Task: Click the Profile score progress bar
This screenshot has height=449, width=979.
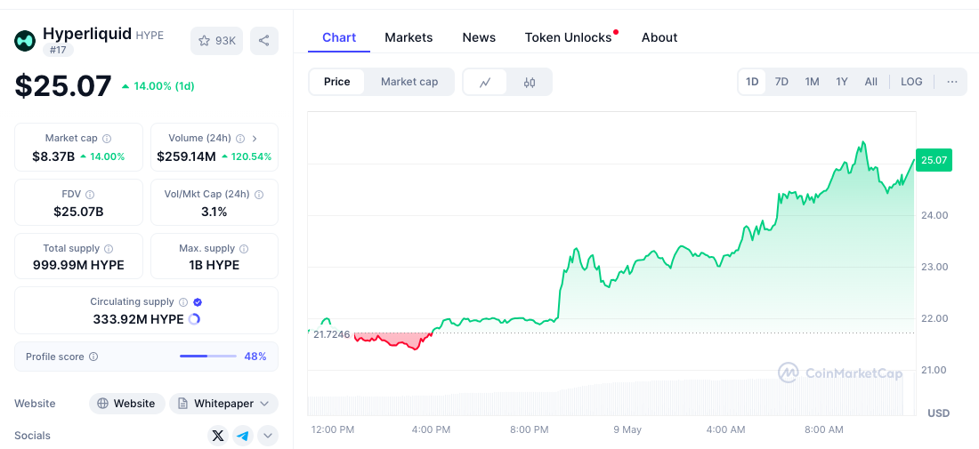Action: tap(208, 356)
